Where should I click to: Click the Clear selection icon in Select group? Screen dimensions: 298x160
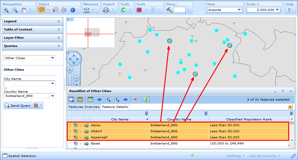point(55,10)
